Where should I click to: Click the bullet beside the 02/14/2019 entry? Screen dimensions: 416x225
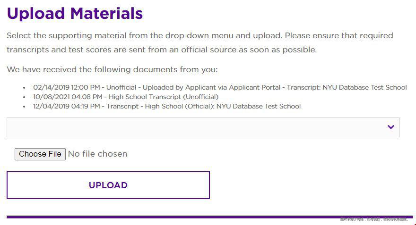(24, 88)
